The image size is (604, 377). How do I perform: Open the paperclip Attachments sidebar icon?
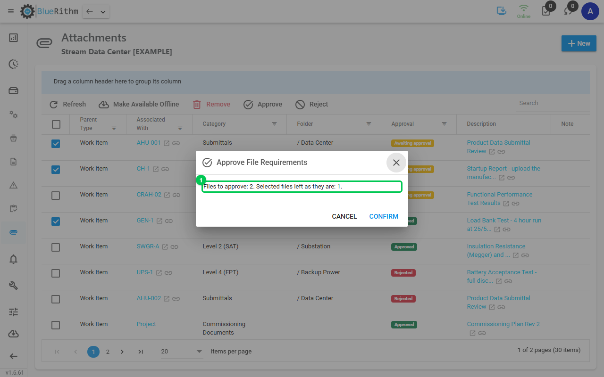(14, 233)
